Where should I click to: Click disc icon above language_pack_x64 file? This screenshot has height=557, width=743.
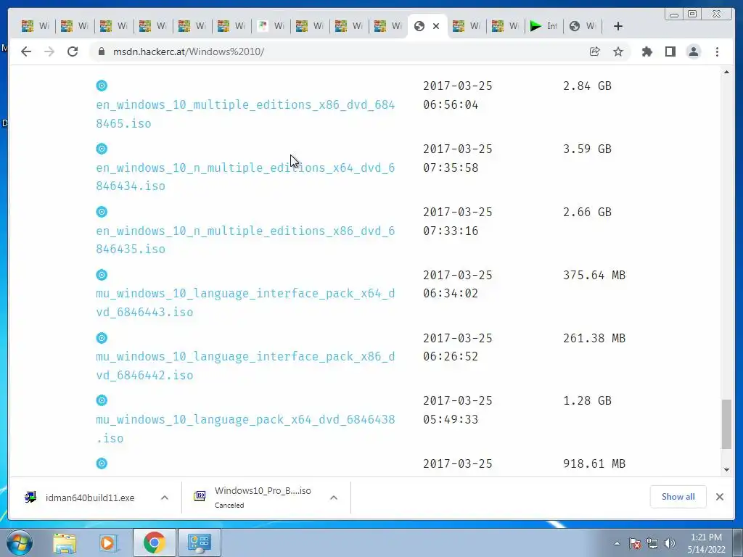102,400
